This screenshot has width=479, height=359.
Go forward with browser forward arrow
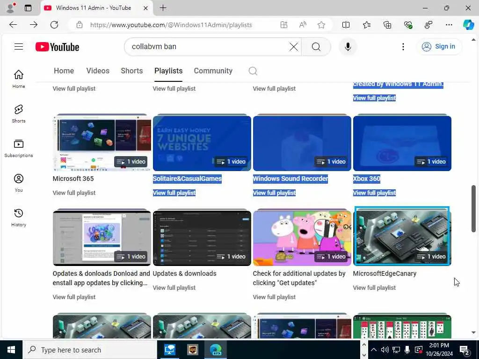coord(34,25)
